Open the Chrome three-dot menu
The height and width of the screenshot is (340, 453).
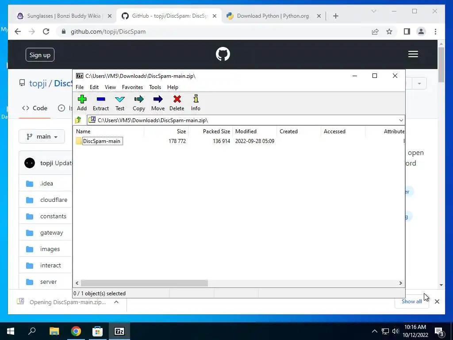click(x=435, y=31)
